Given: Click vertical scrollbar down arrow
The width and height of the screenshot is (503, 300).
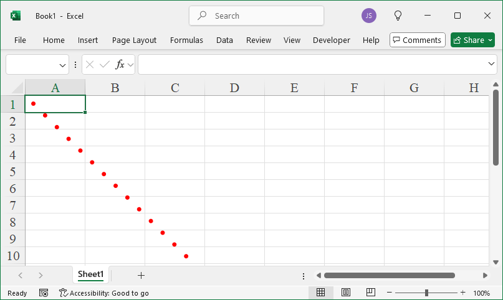Looking at the screenshot, I should pos(496,262).
